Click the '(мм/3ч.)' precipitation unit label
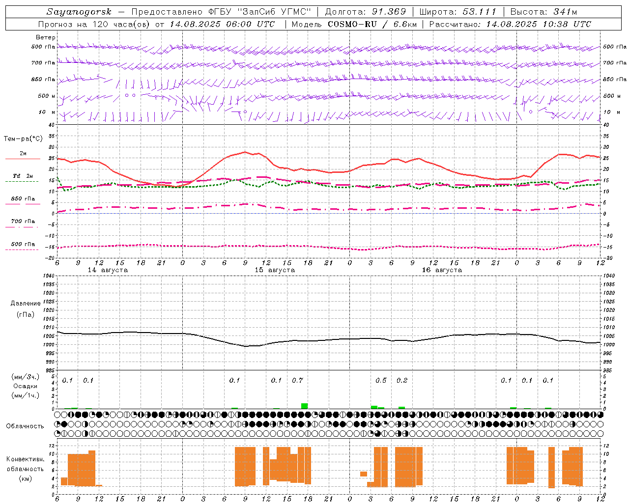The image size is (629, 503). 26,377
